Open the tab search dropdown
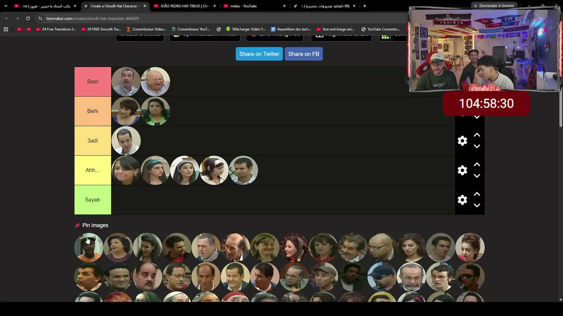 [6, 6]
